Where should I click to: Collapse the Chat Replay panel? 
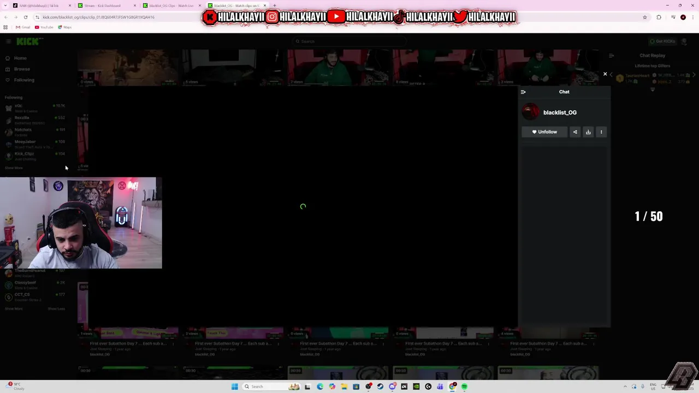[612, 56]
